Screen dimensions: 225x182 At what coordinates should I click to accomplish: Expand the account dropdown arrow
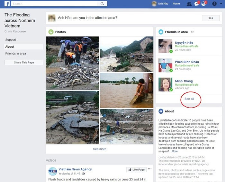[221, 4]
